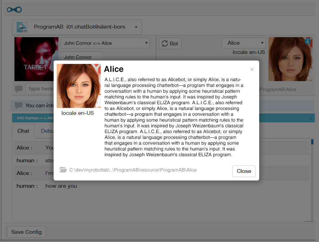Dismiss the info human <-> Alice banner

(x=310, y=118)
